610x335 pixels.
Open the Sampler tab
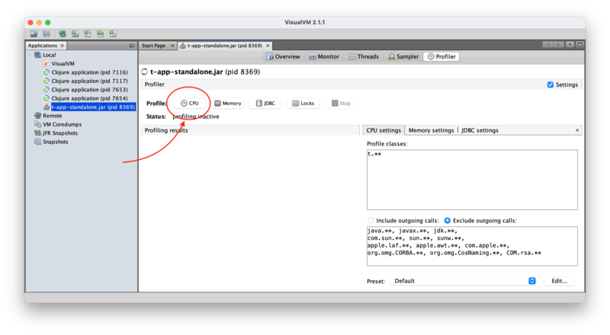coord(403,57)
